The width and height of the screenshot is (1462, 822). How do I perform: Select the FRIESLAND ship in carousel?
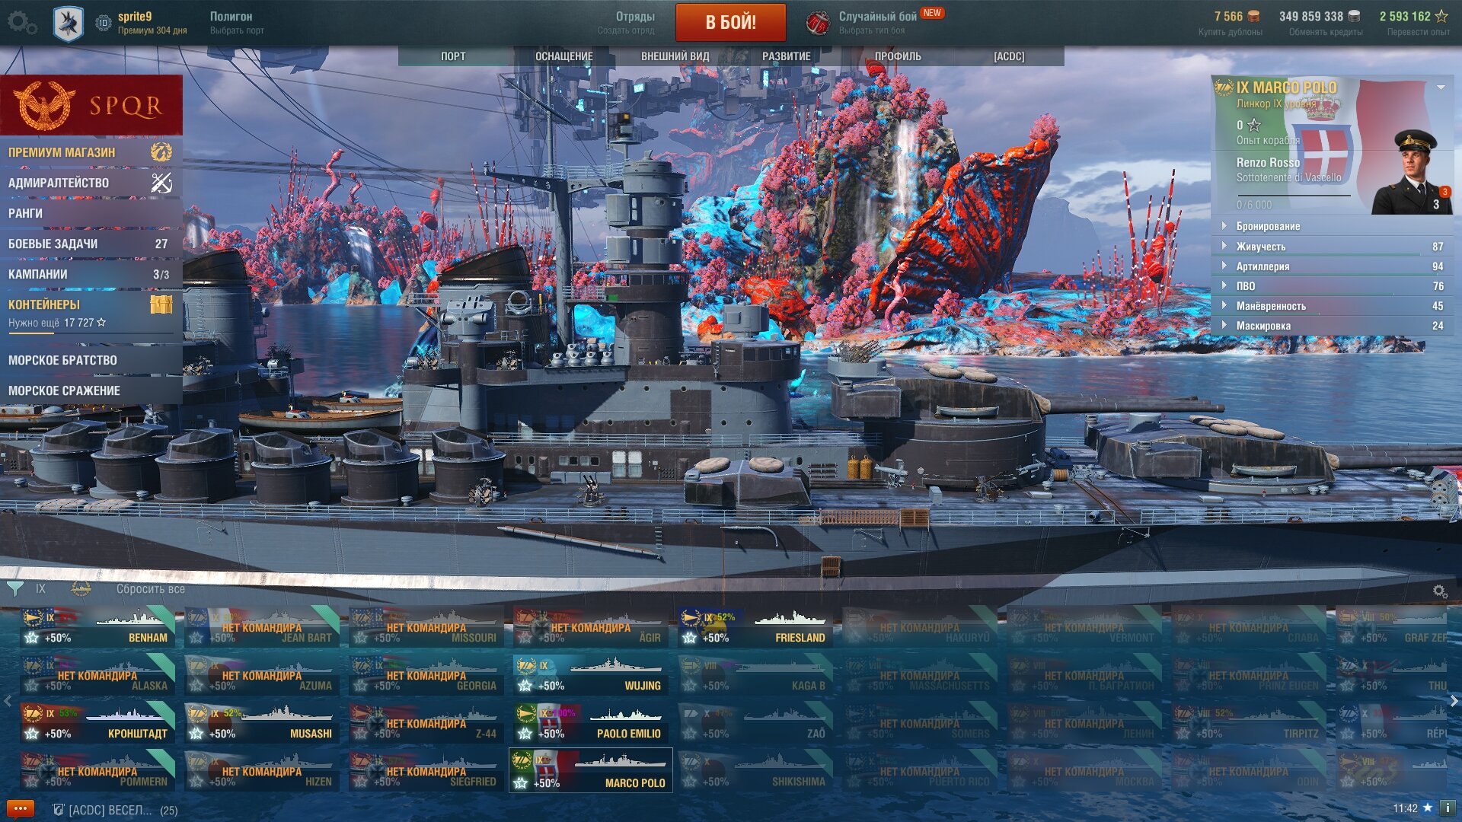tap(755, 628)
